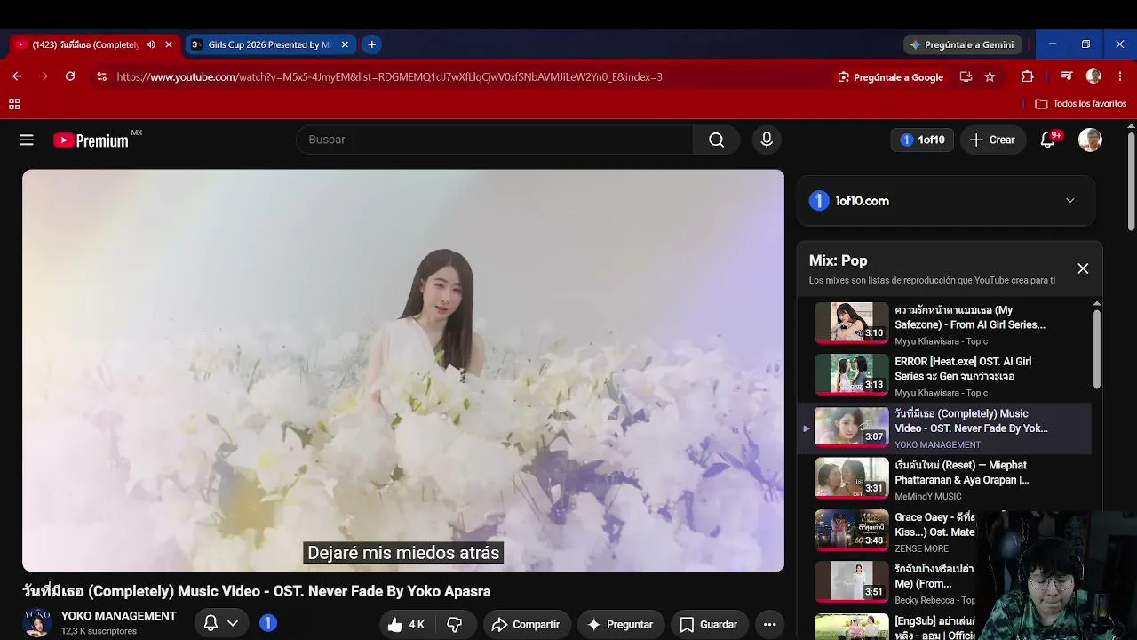Click the Preguntar button
Screen dimensions: 1137x640
(x=620, y=625)
